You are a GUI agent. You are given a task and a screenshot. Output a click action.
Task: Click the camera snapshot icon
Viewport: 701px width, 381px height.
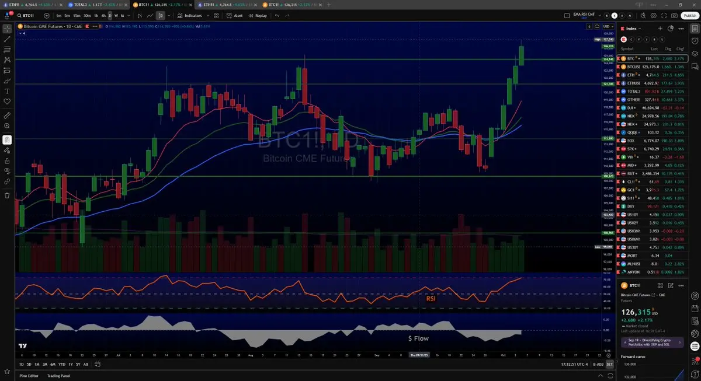[x=674, y=15]
